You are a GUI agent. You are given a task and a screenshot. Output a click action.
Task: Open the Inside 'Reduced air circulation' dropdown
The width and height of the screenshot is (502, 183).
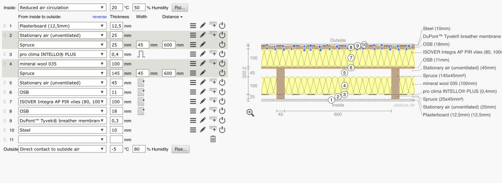pos(62,7)
